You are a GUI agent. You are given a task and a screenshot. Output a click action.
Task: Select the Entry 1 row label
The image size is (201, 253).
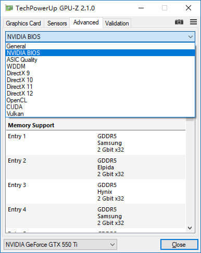click(x=17, y=136)
